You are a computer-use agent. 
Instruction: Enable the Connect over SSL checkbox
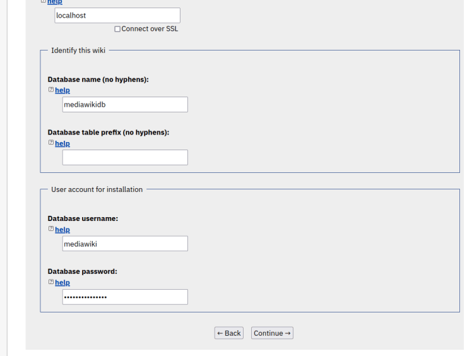point(117,29)
